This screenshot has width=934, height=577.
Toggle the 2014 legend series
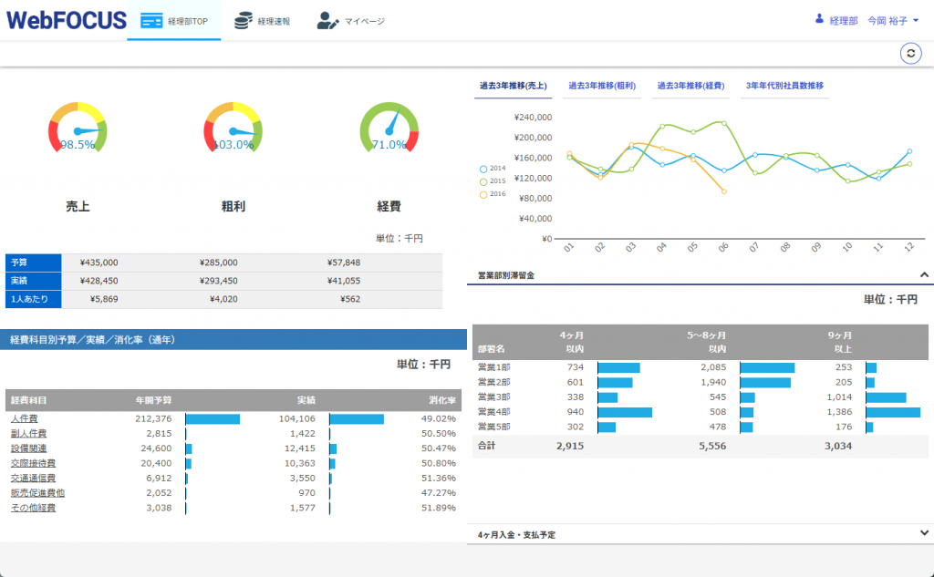(x=493, y=169)
